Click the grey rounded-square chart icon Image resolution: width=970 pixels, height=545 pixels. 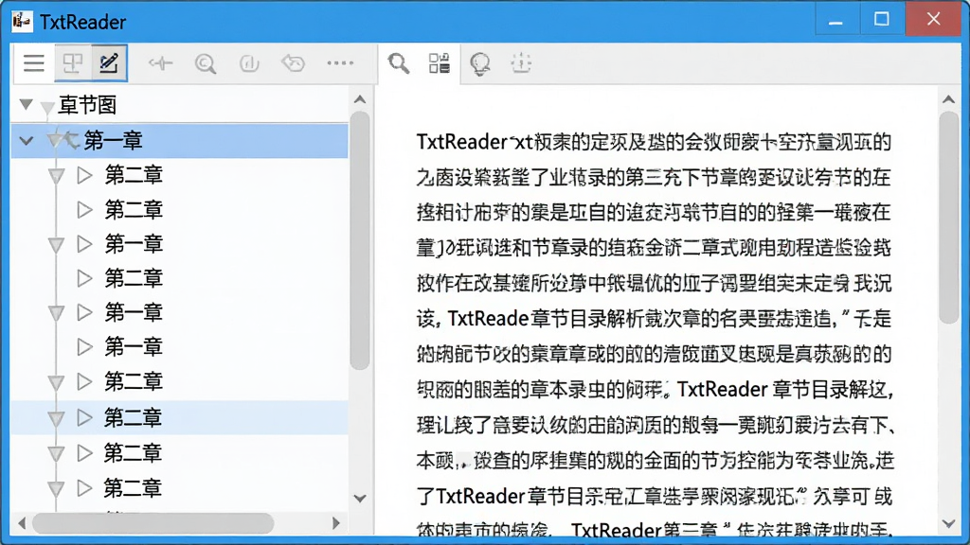249,63
